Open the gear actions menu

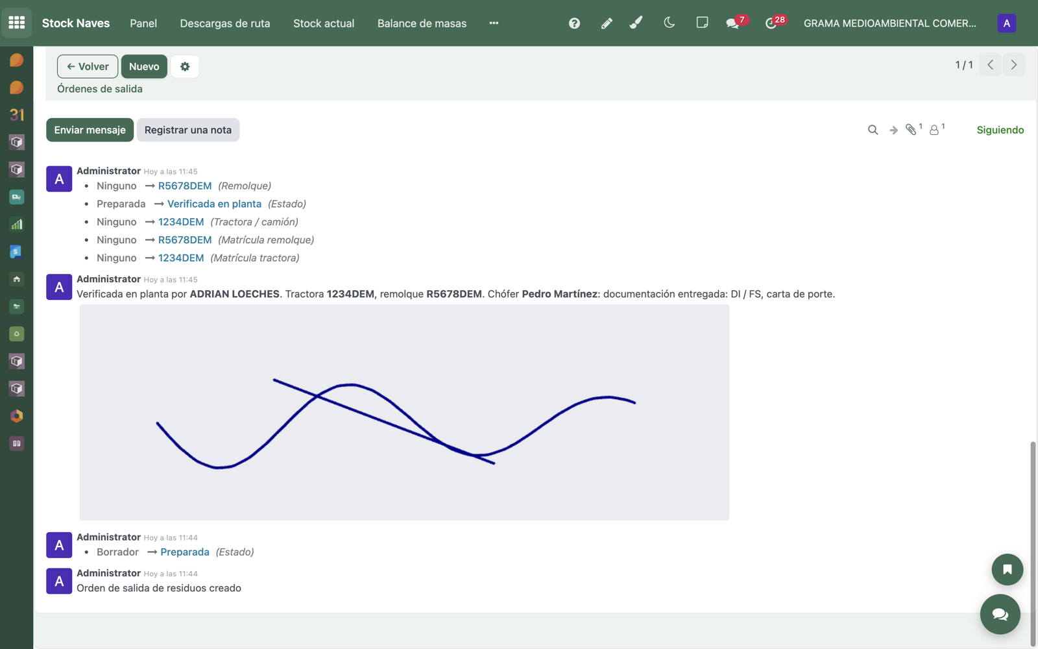pos(185,66)
